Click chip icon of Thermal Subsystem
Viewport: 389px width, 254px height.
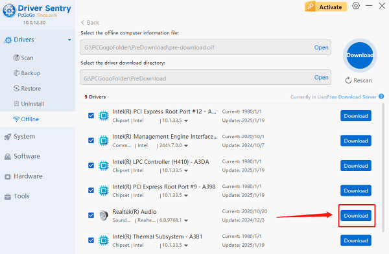104,240
